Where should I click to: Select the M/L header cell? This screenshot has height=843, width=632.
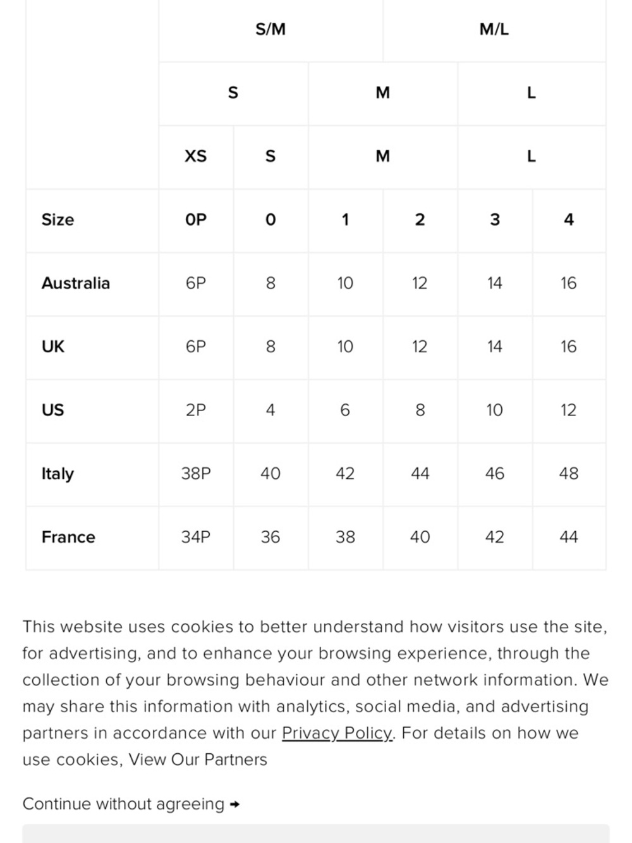coord(494,30)
